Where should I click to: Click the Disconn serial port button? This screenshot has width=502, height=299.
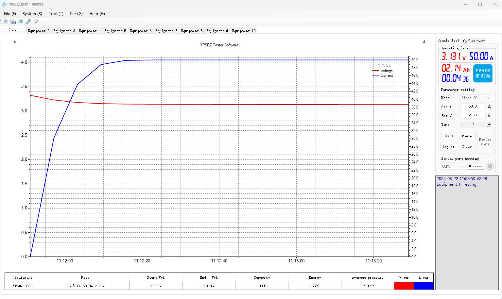coord(476,166)
